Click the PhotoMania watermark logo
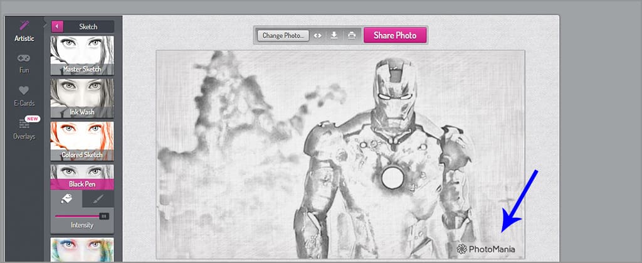The height and width of the screenshot is (263, 642). (x=486, y=249)
